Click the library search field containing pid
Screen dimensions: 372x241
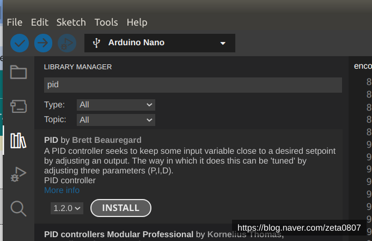tap(193, 85)
